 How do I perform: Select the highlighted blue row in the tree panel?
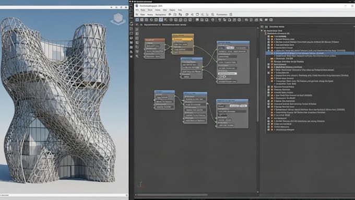coord(310,53)
